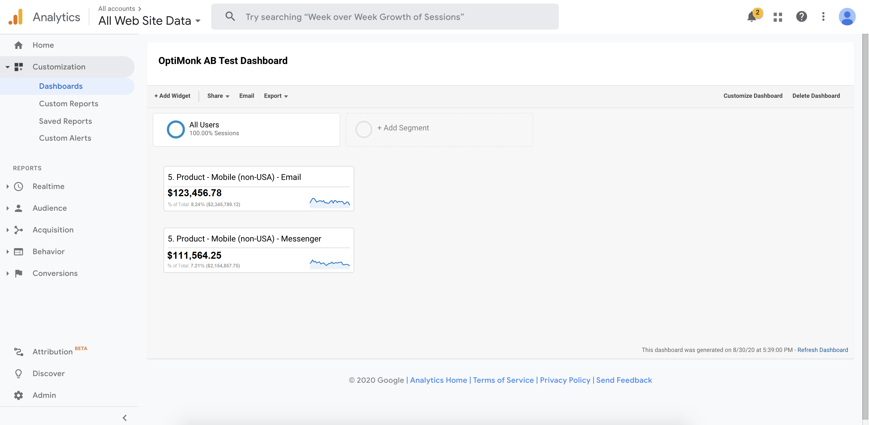
Task: Open Admin in the sidebar
Action: coord(44,395)
